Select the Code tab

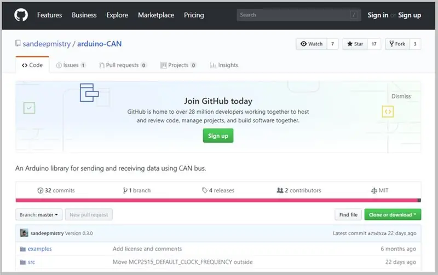coord(32,65)
